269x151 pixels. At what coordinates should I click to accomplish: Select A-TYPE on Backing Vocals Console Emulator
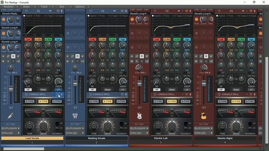(x=121, y=102)
